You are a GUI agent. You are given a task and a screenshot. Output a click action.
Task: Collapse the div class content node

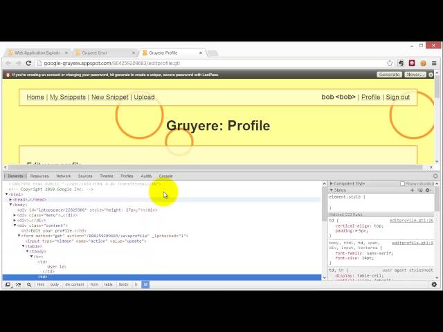pyautogui.click(x=15, y=225)
